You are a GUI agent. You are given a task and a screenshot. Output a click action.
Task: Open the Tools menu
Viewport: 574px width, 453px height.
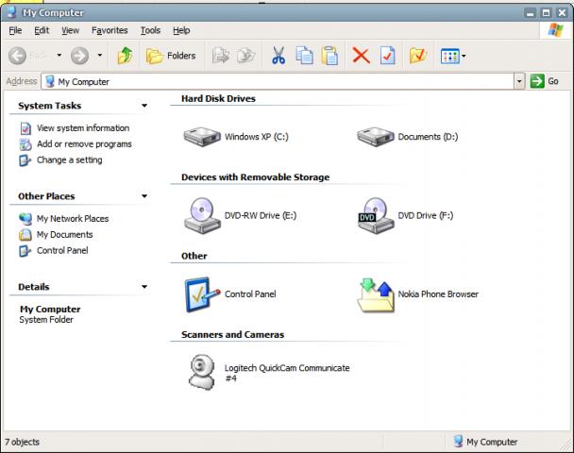pos(150,30)
